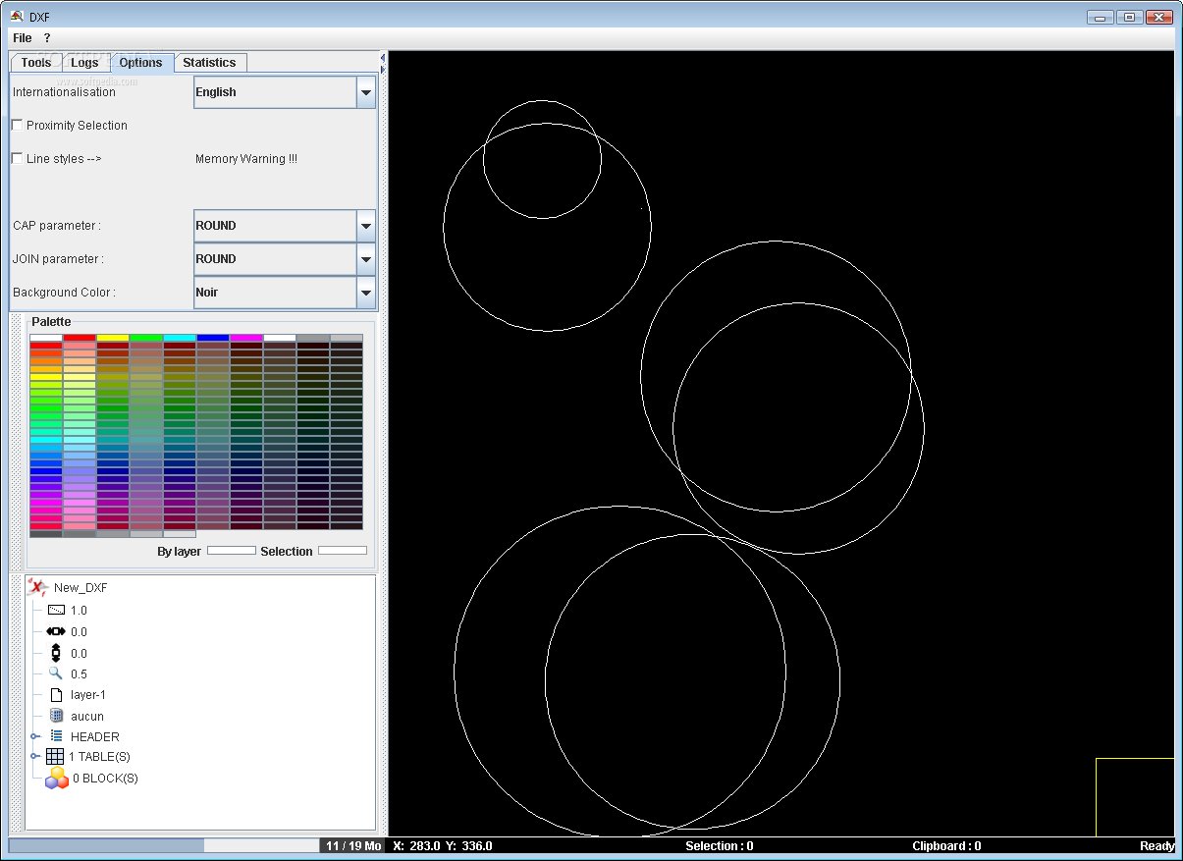Open the File menu
Image resolution: width=1183 pixels, height=861 pixels.
pyautogui.click(x=23, y=38)
